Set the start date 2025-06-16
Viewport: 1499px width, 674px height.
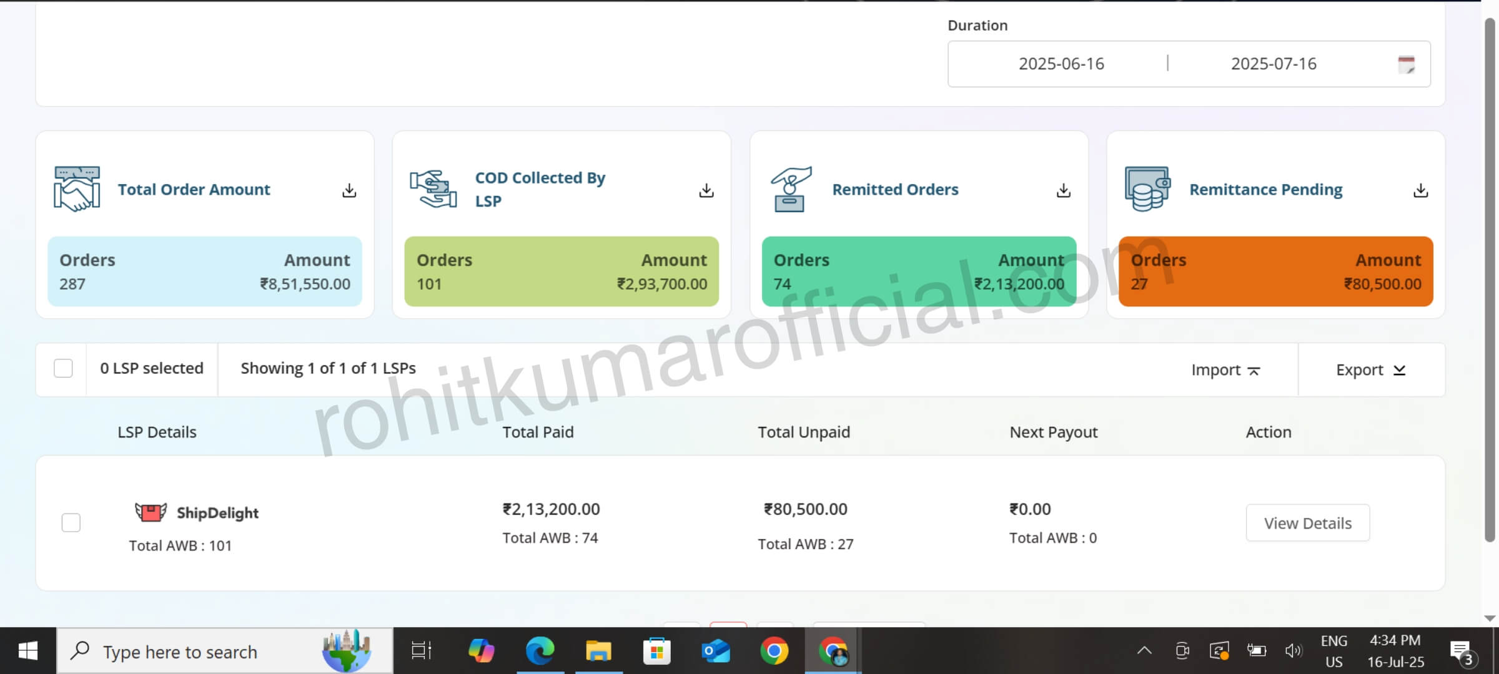click(x=1061, y=64)
